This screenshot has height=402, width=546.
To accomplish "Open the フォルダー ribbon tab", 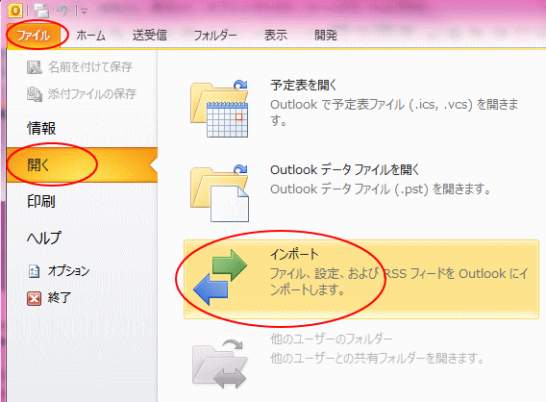I will coord(215,36).
